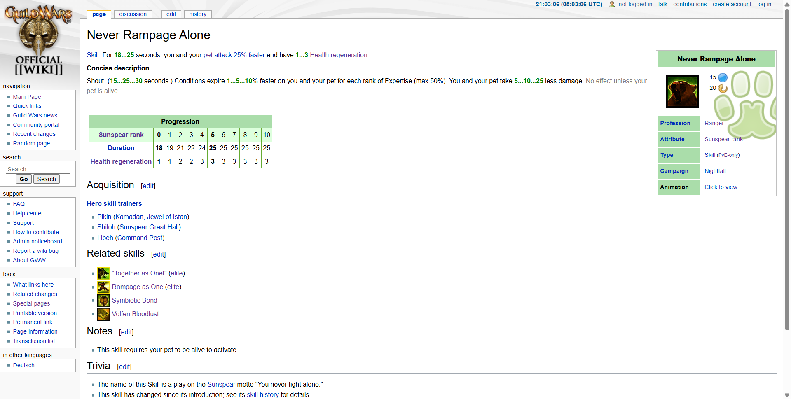This screenshot has width=791, height=399.
Task: Open Hero skill trainers link
Action: [114, 204]
